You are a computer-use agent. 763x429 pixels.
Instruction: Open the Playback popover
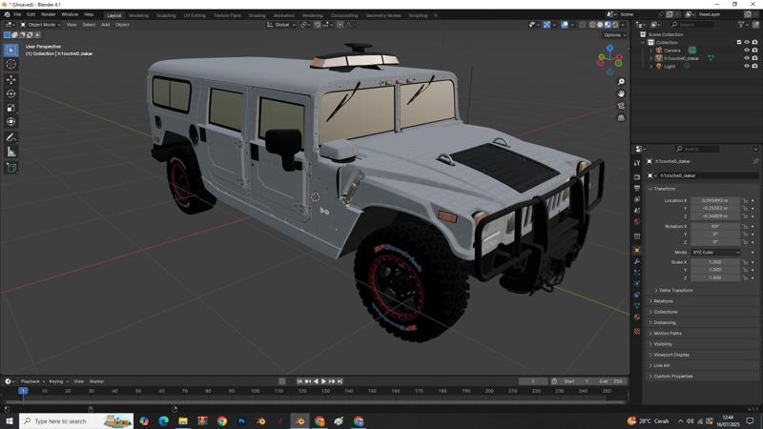(x=32, y=381)
